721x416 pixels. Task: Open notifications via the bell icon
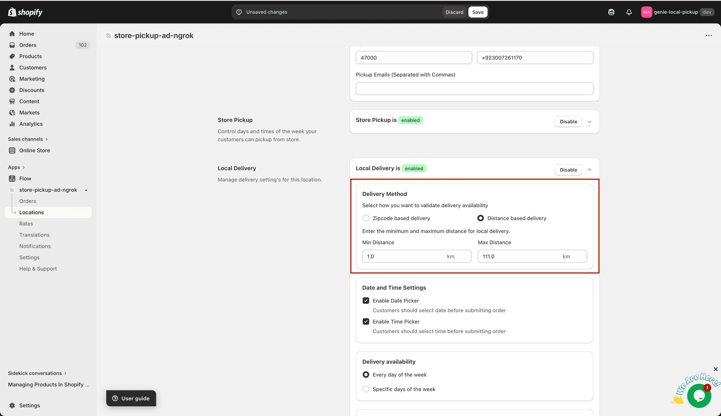(629, 12)
